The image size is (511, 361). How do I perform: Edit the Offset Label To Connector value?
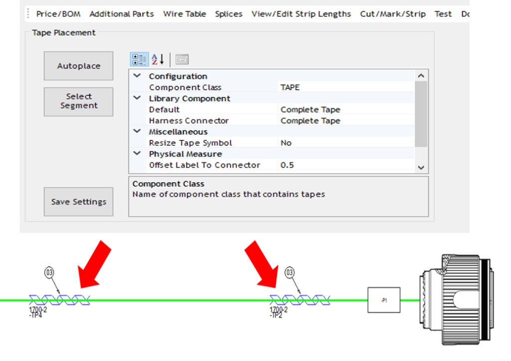coord(344,165)
